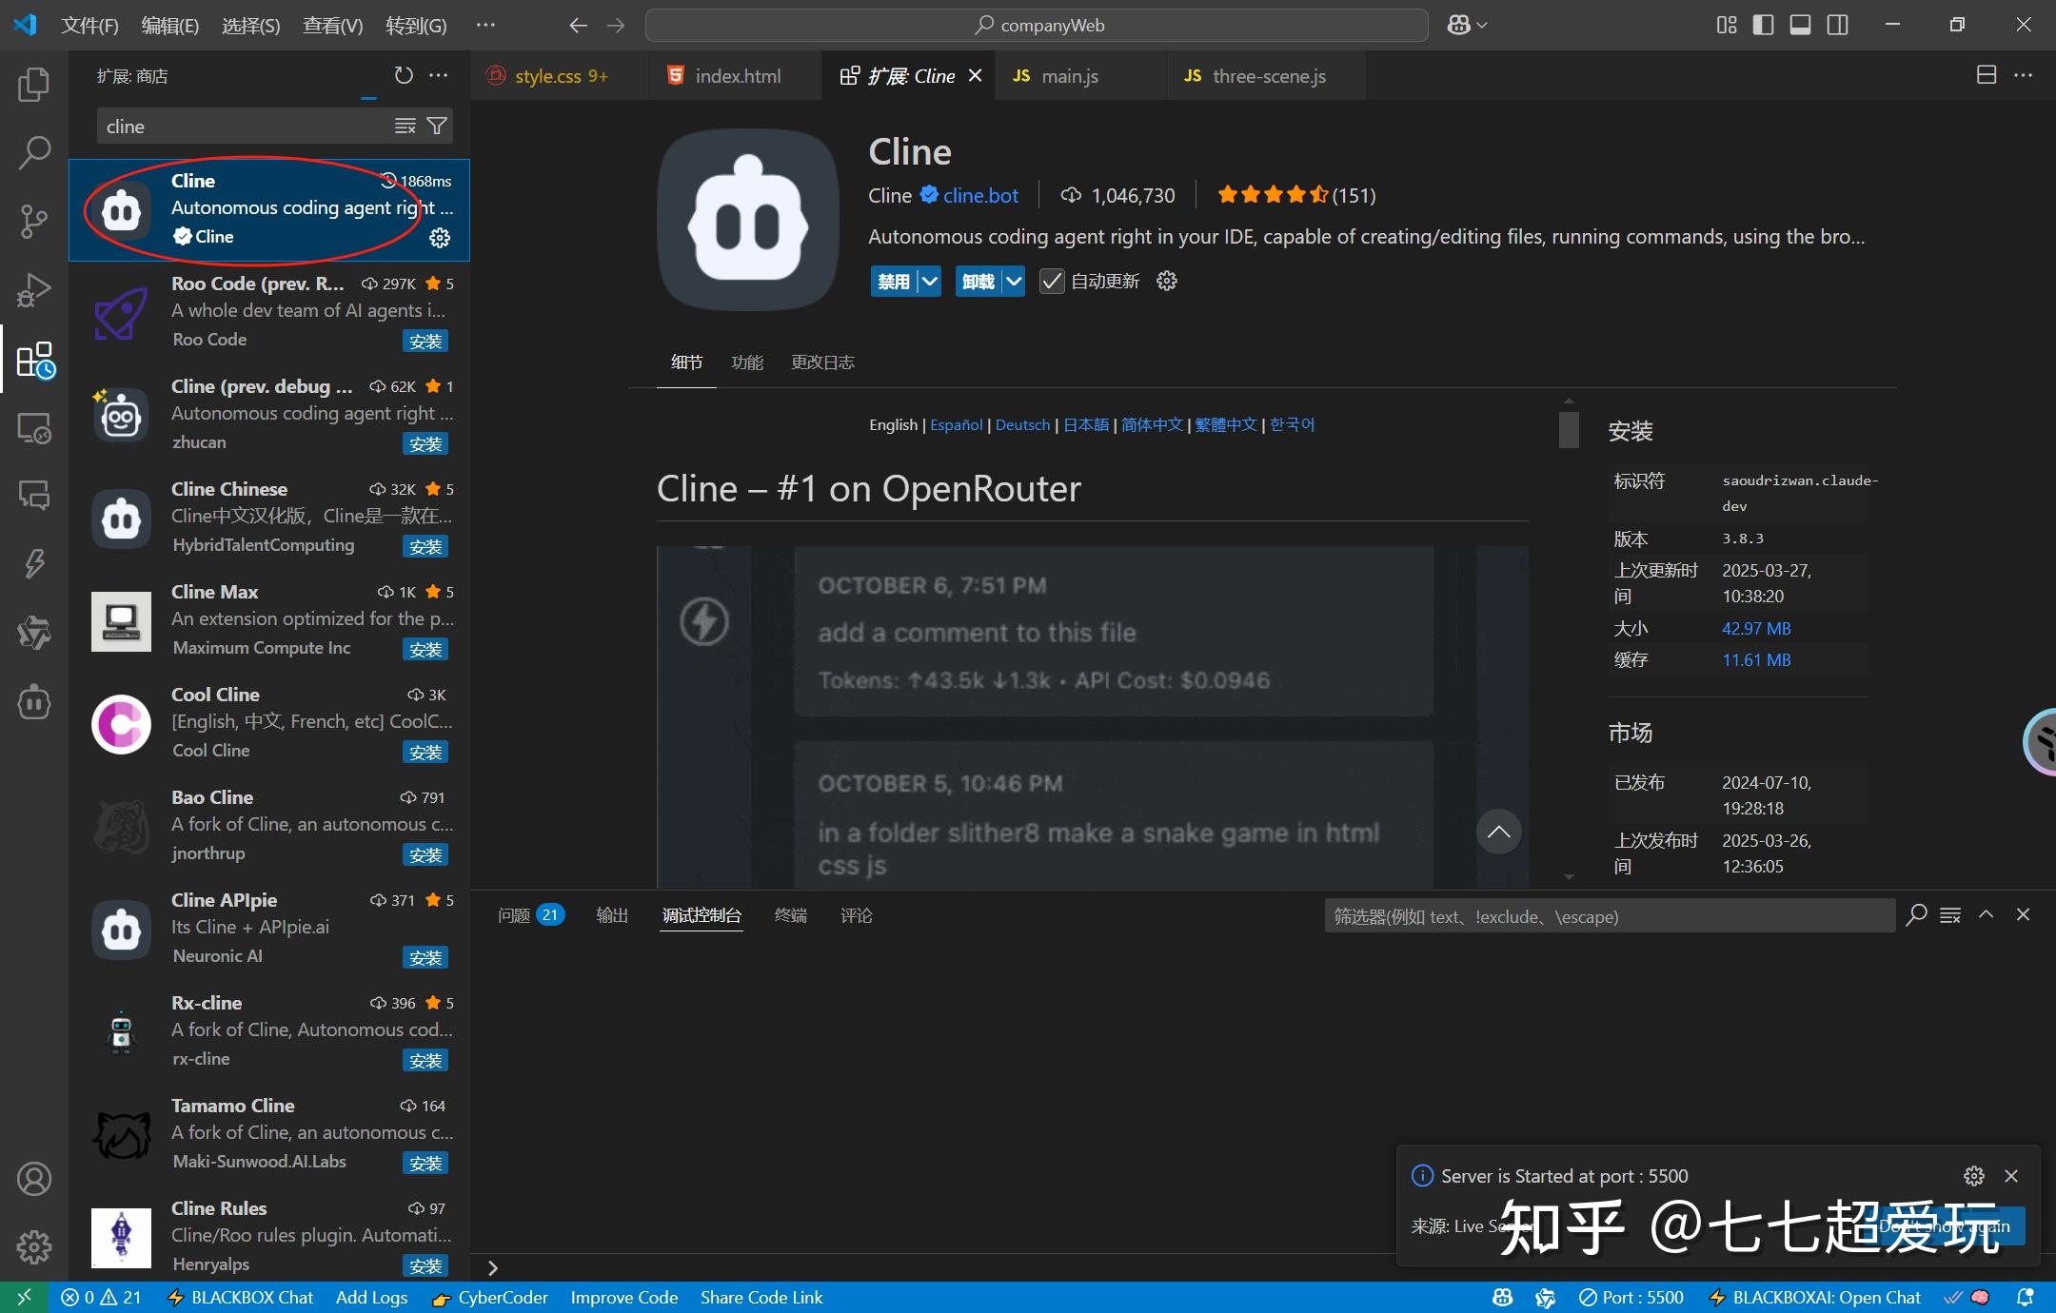2056x1313 pixels.
Task: Split the editor to the right
Action: [x=1987, y=75]
